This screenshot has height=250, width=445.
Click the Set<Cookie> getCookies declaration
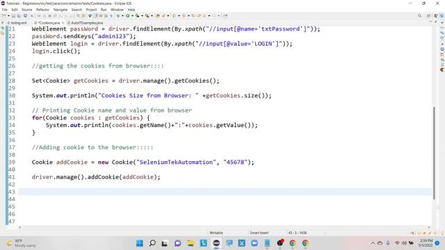tap(125, 81)
